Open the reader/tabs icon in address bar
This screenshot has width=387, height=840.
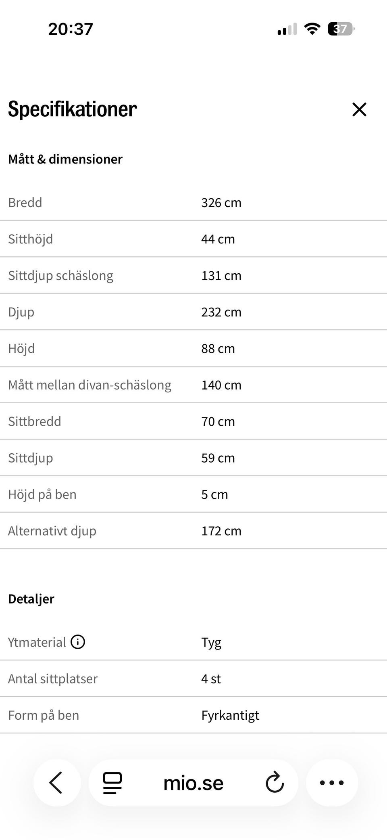click(x=112, y=783)
